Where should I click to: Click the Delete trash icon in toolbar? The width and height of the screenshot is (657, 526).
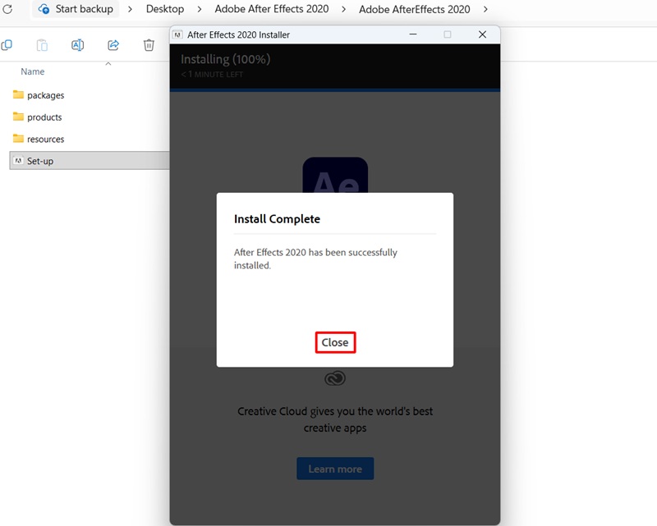149,45
